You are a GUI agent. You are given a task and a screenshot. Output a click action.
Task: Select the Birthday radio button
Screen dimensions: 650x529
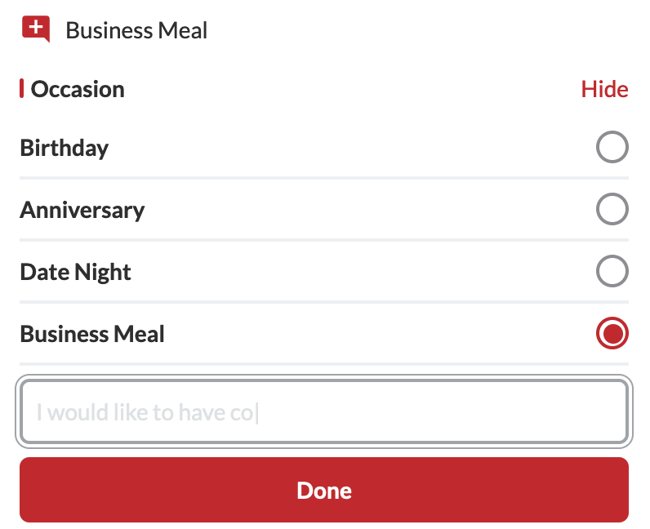(x=612, y=148)
